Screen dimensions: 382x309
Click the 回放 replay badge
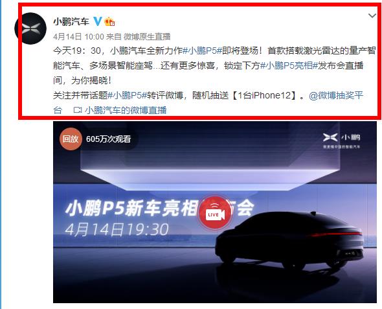71,139
